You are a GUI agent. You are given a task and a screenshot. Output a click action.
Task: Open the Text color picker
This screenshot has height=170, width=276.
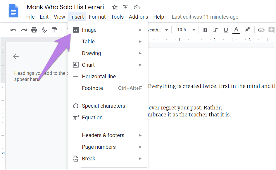coord(236,30)
